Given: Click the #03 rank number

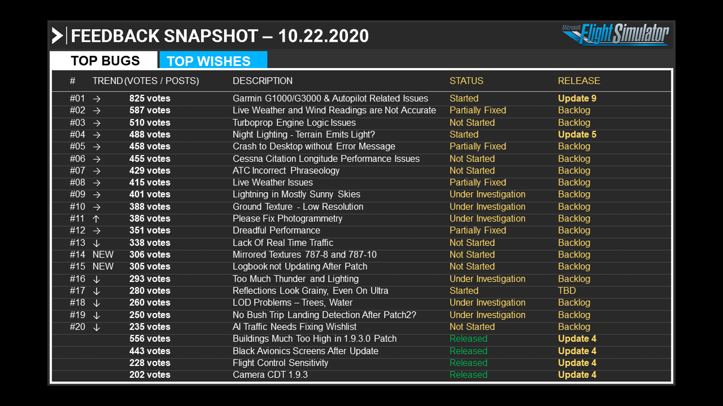Looking at the screenshot, I should (x=77, y=122).
